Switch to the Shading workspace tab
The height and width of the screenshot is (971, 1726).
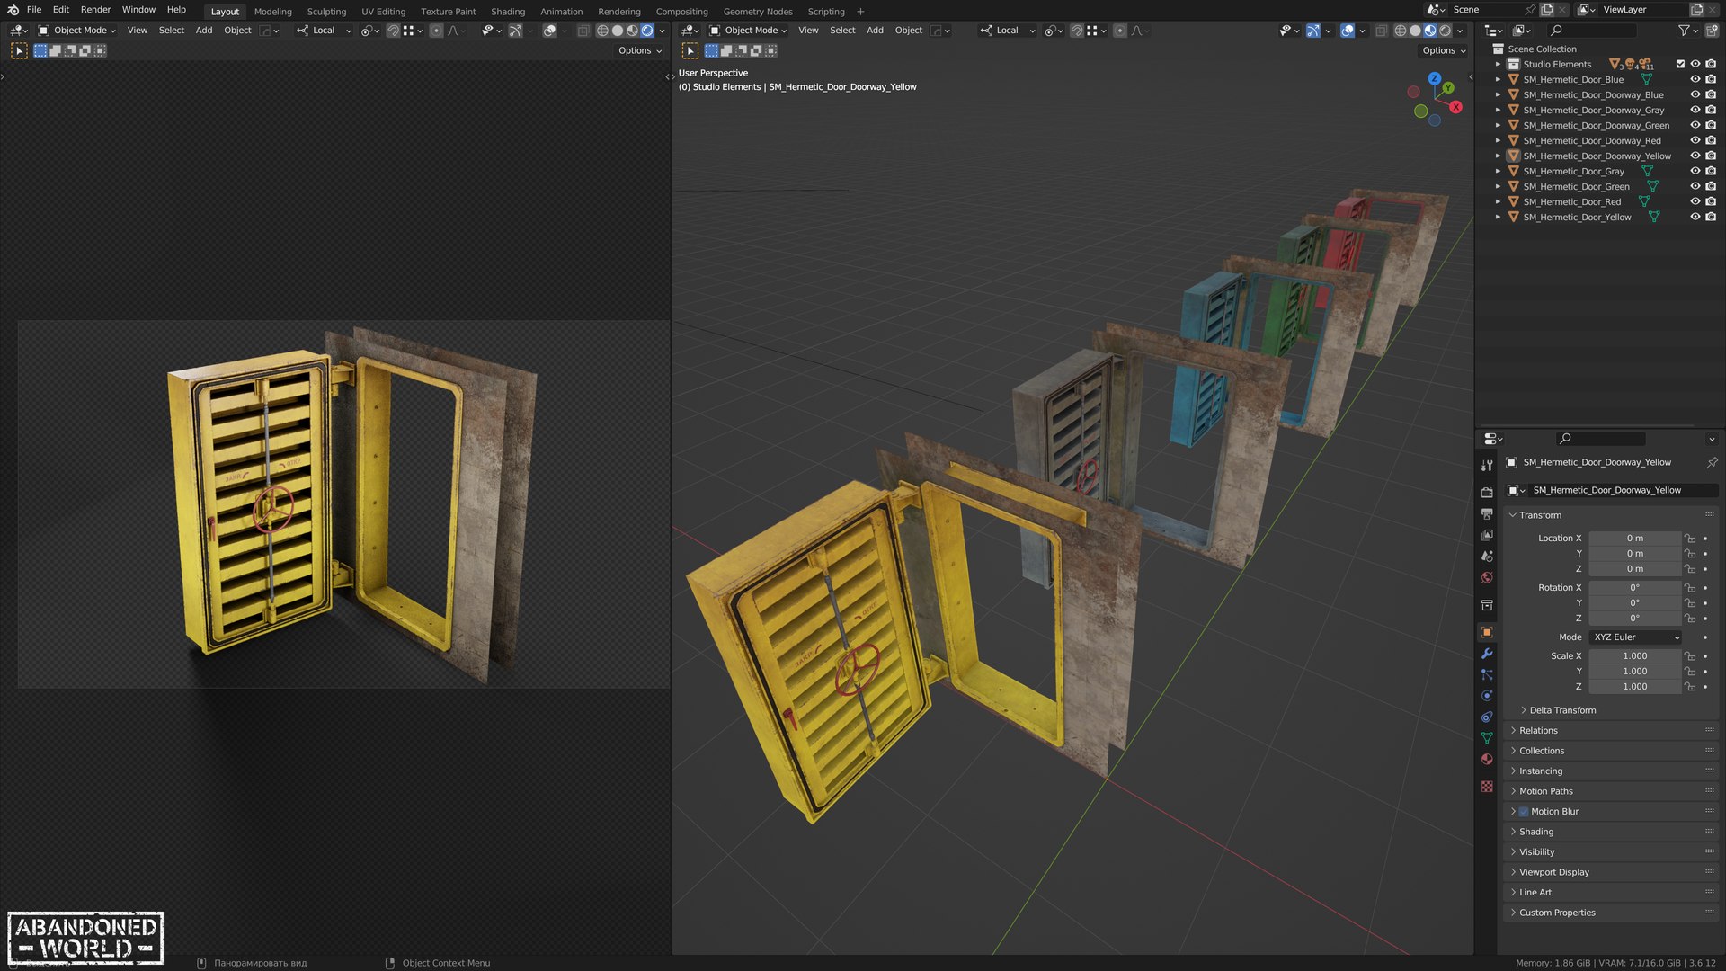tap(508, 12)
